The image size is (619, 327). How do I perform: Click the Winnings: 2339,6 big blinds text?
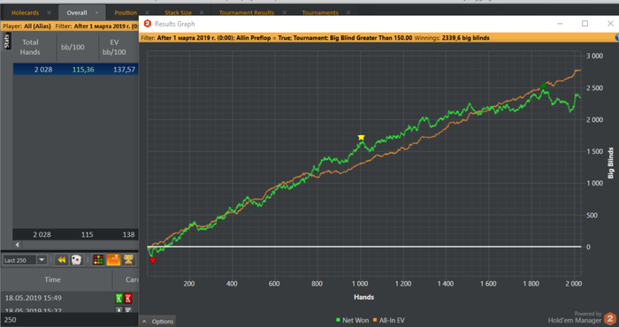(x=452, y=38)
